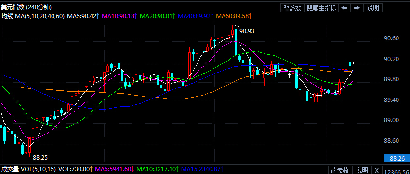Click the volume MA10:3217.10 label
This screenshot has width=410, height=174.
[x=158, y=169]
